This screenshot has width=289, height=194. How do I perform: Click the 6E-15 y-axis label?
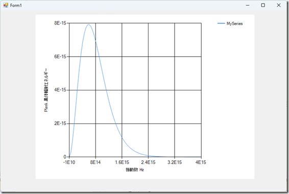60,57
